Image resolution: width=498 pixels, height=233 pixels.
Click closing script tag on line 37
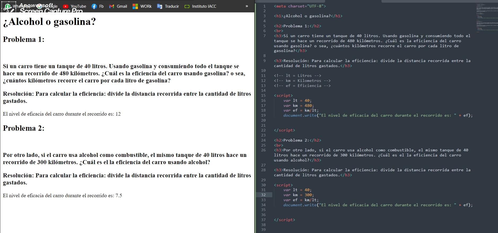(285, 220)
